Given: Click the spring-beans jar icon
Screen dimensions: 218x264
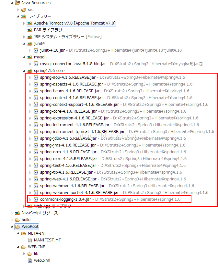Looking at the screenshot, I should [x=36, y=91].
